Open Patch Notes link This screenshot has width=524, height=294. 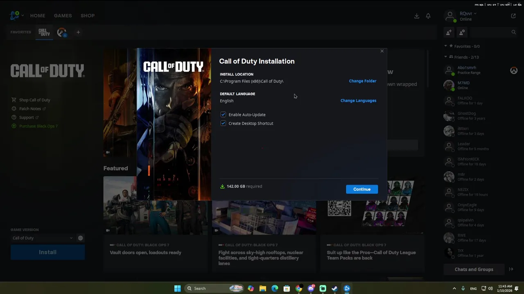tap(29, 109)
